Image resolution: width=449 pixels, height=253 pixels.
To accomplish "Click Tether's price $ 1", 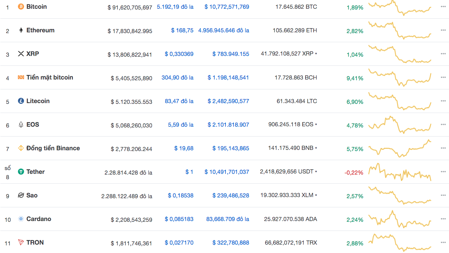I will click(189, 172).
